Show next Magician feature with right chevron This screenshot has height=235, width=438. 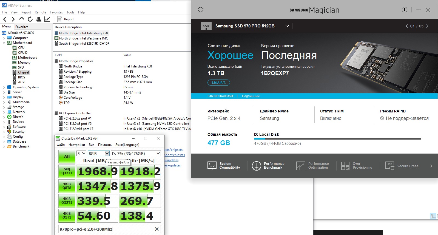click(431, 166)
